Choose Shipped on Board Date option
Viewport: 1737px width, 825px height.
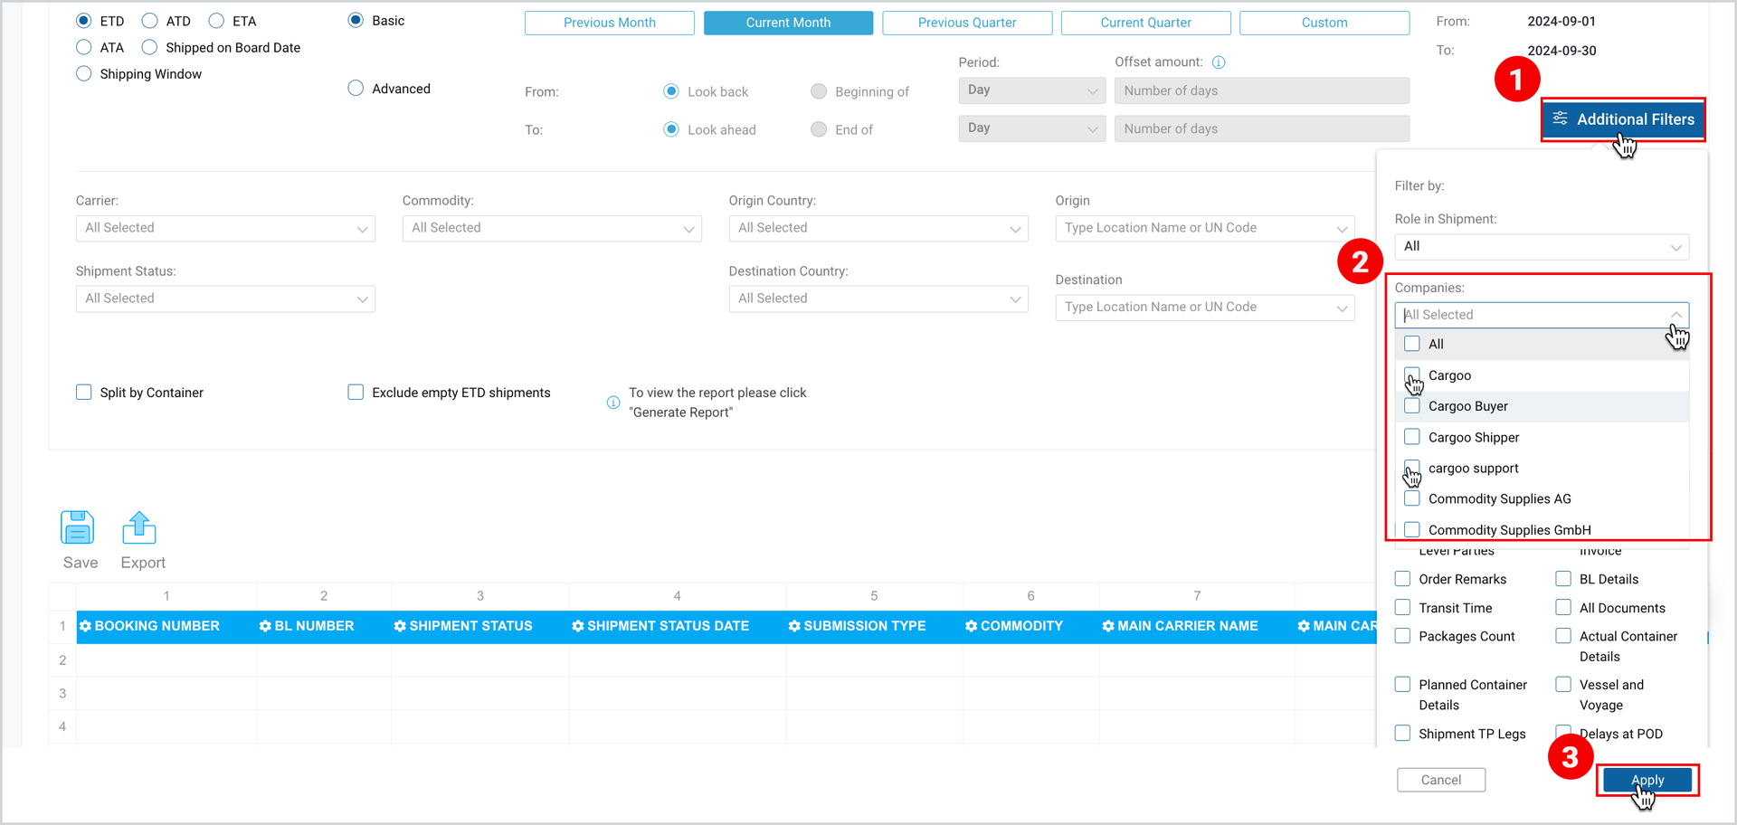150,47
